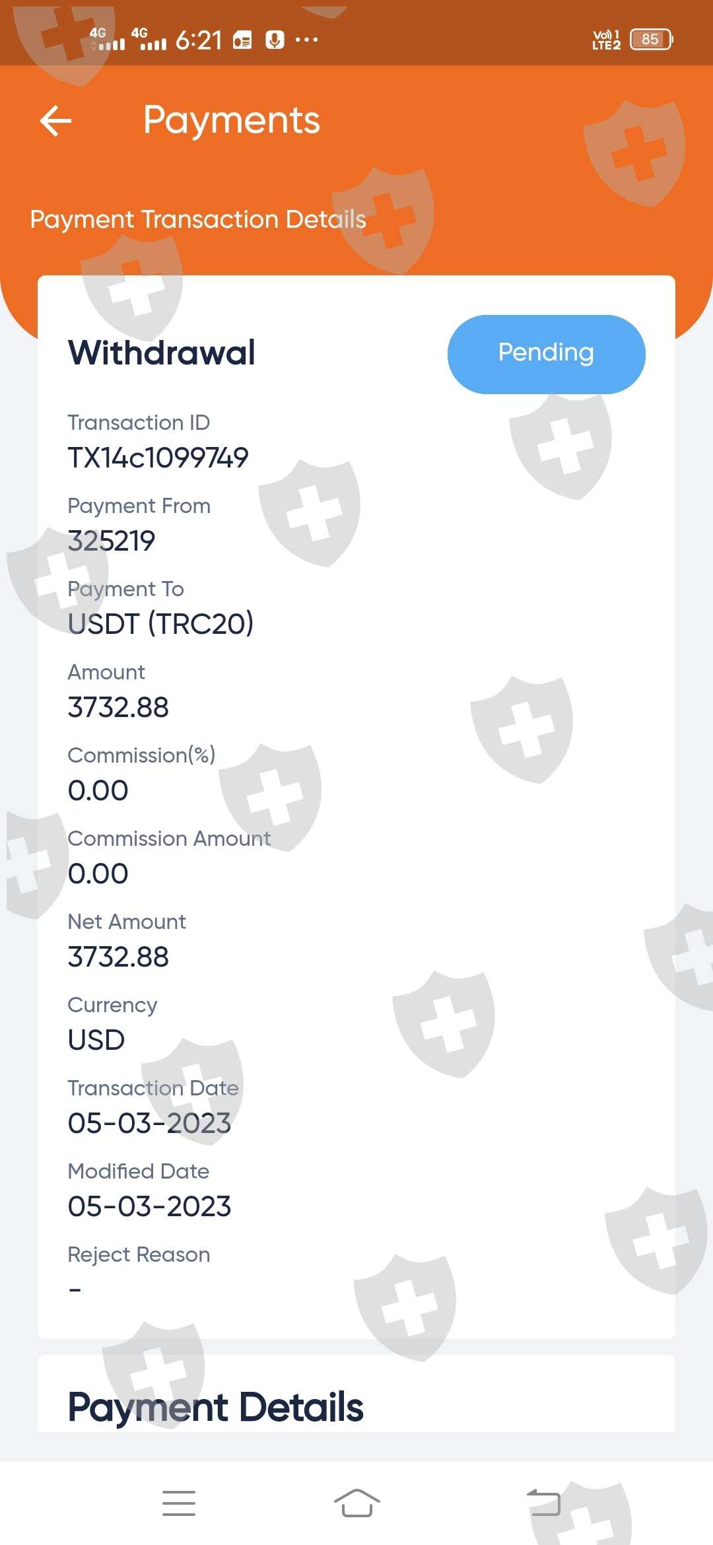Tap the Currency value USD
Image resolution: width=713 pixels, height=1545 pixels.
96,1040
